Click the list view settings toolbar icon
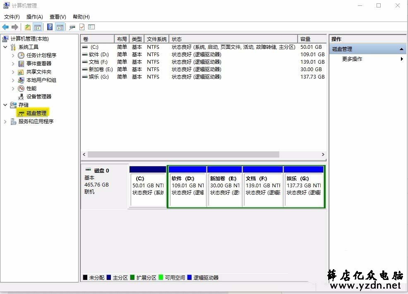This screenshot has width=408, height=294. (91, 27)
